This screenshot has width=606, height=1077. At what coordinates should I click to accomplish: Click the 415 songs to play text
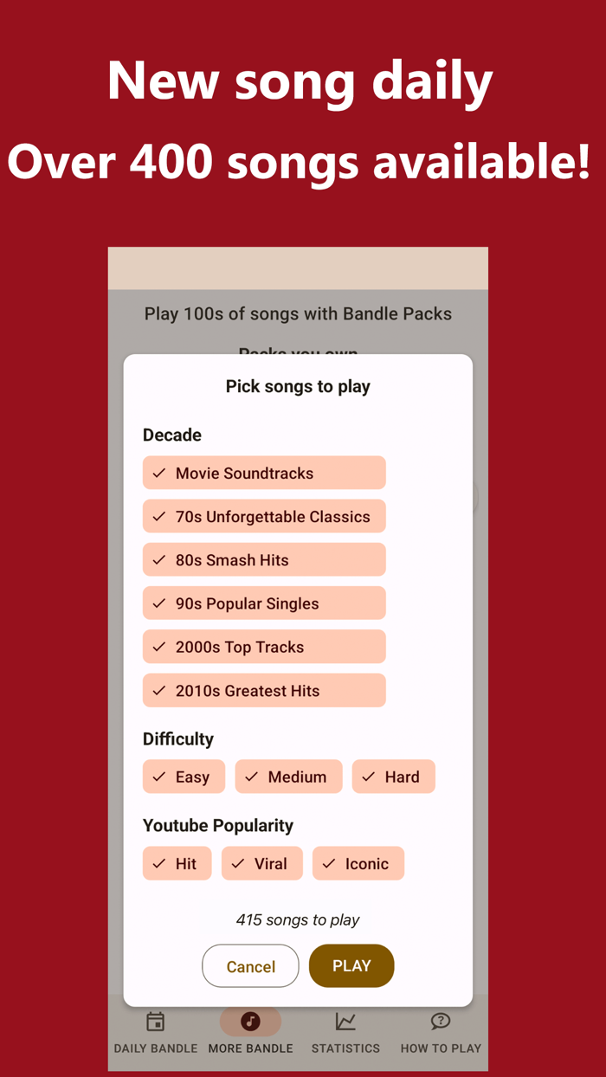pyautogui.click(x=298, y=919)
